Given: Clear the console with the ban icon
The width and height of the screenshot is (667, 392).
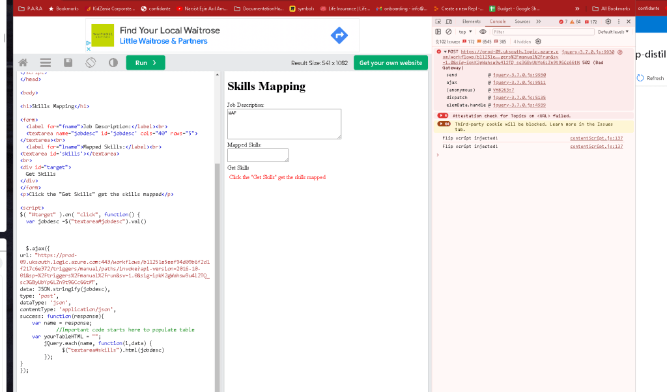Looking at the screenshot, I should (x=448, y=32).
